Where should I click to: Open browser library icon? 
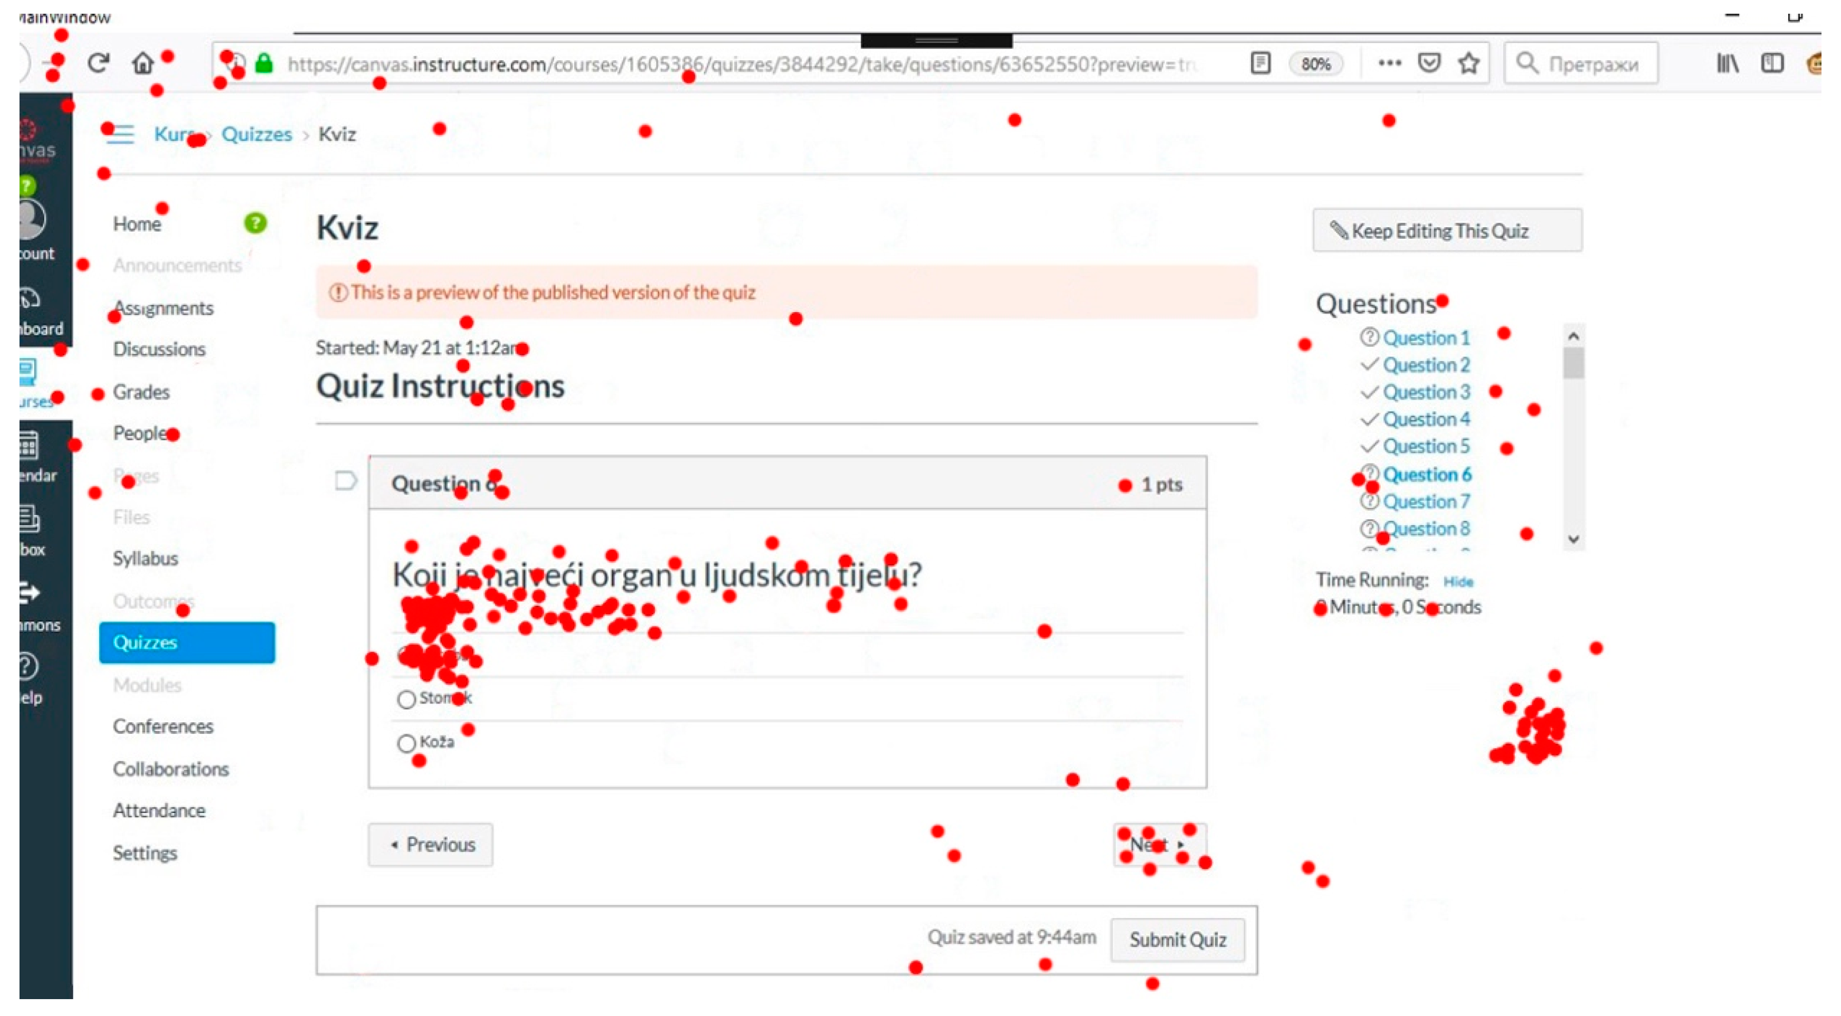1727,64
